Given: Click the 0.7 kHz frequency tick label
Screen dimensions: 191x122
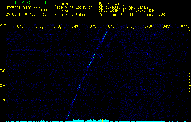Looking at the screenshot, I should (x=2, y=101).
